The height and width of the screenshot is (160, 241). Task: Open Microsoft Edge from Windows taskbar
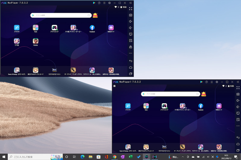(x=82, y=157)
